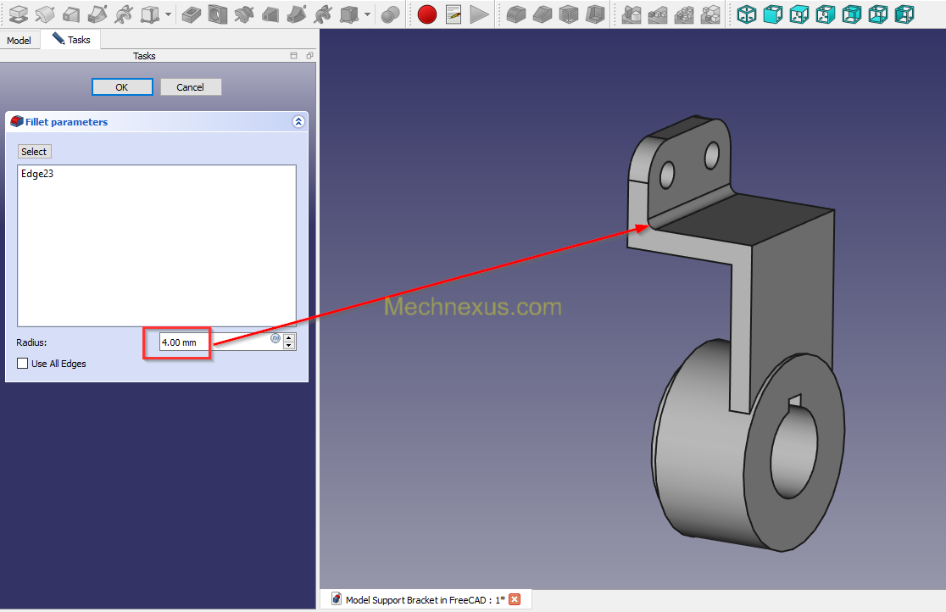Select the Chamfer tool

tap(543, 14)
